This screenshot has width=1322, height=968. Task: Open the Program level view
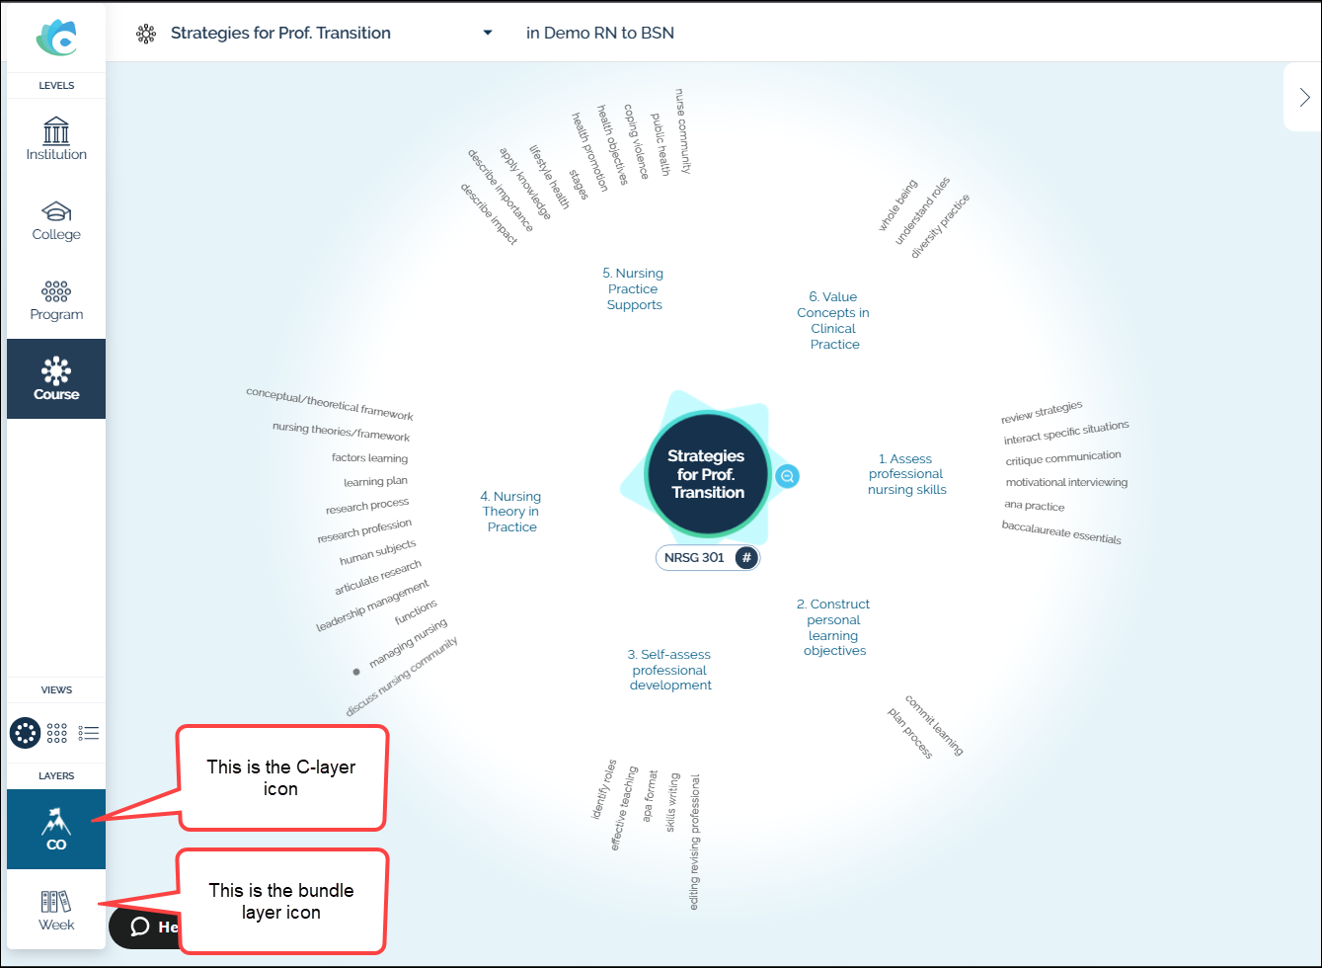pos(55,299)
